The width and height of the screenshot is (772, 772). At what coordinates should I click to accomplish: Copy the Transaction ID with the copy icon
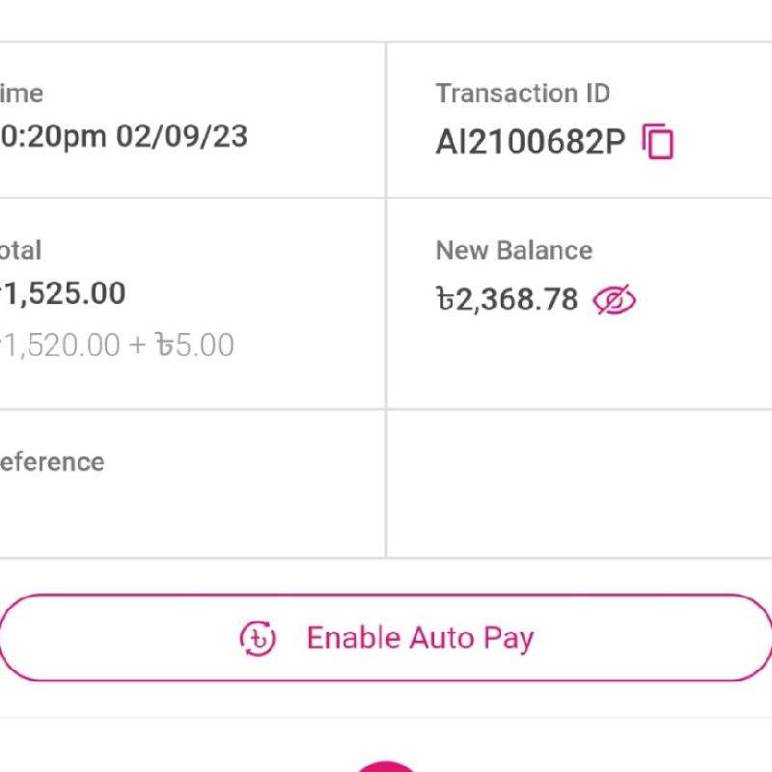point(658,142)
